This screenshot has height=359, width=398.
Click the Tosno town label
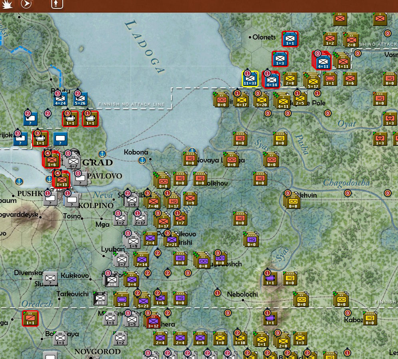click(x=72, y=216)
